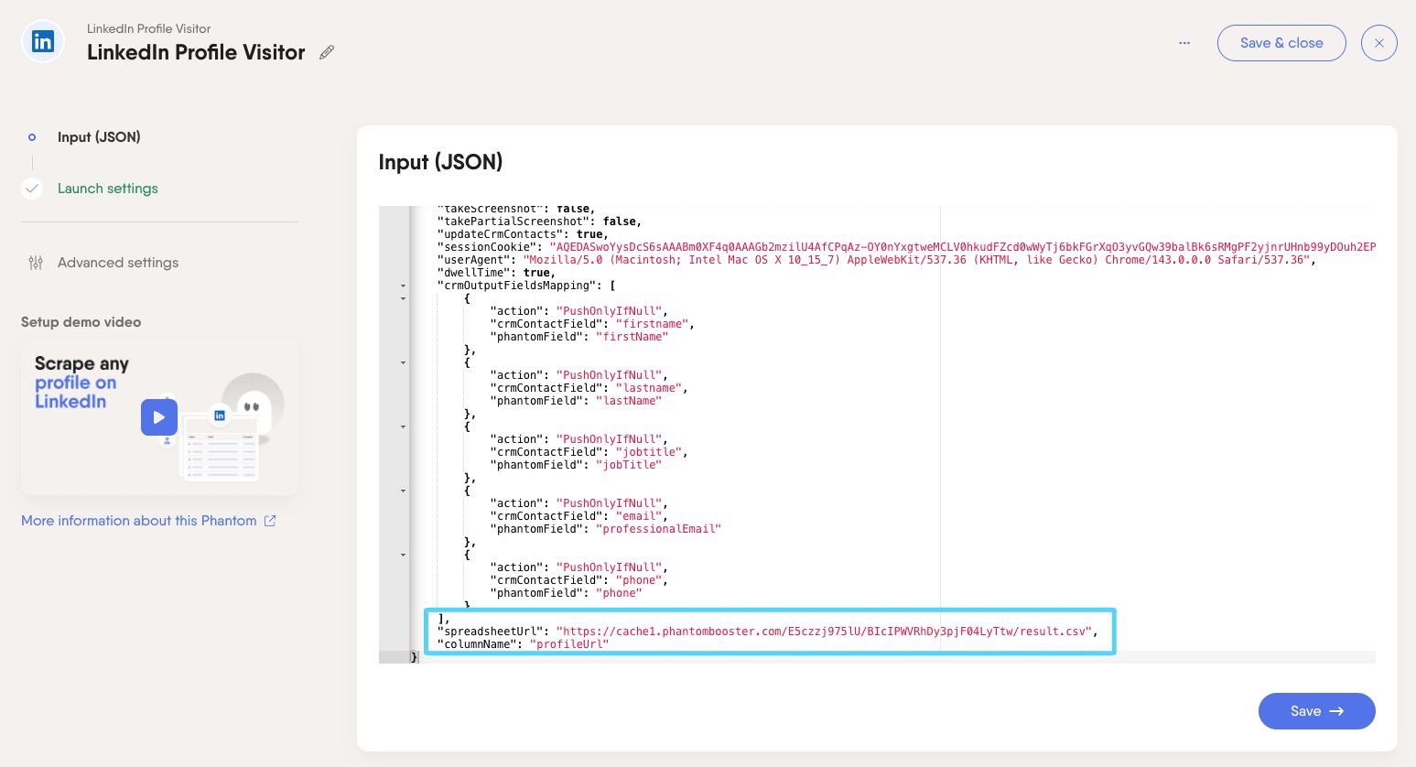Click the "phone" crmContactField value
The image size is (1416, 767).
(x=638, y=580)
